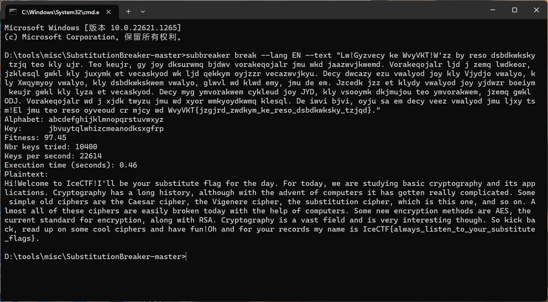Click the empty title bar area
The width and height of the screenshot is (548, 302).
pos(316,10)
